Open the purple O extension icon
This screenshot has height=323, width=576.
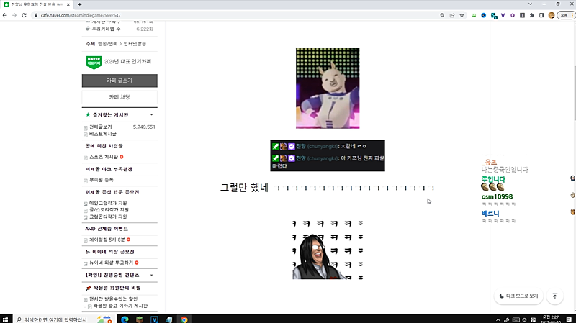[x=513, y=15]
